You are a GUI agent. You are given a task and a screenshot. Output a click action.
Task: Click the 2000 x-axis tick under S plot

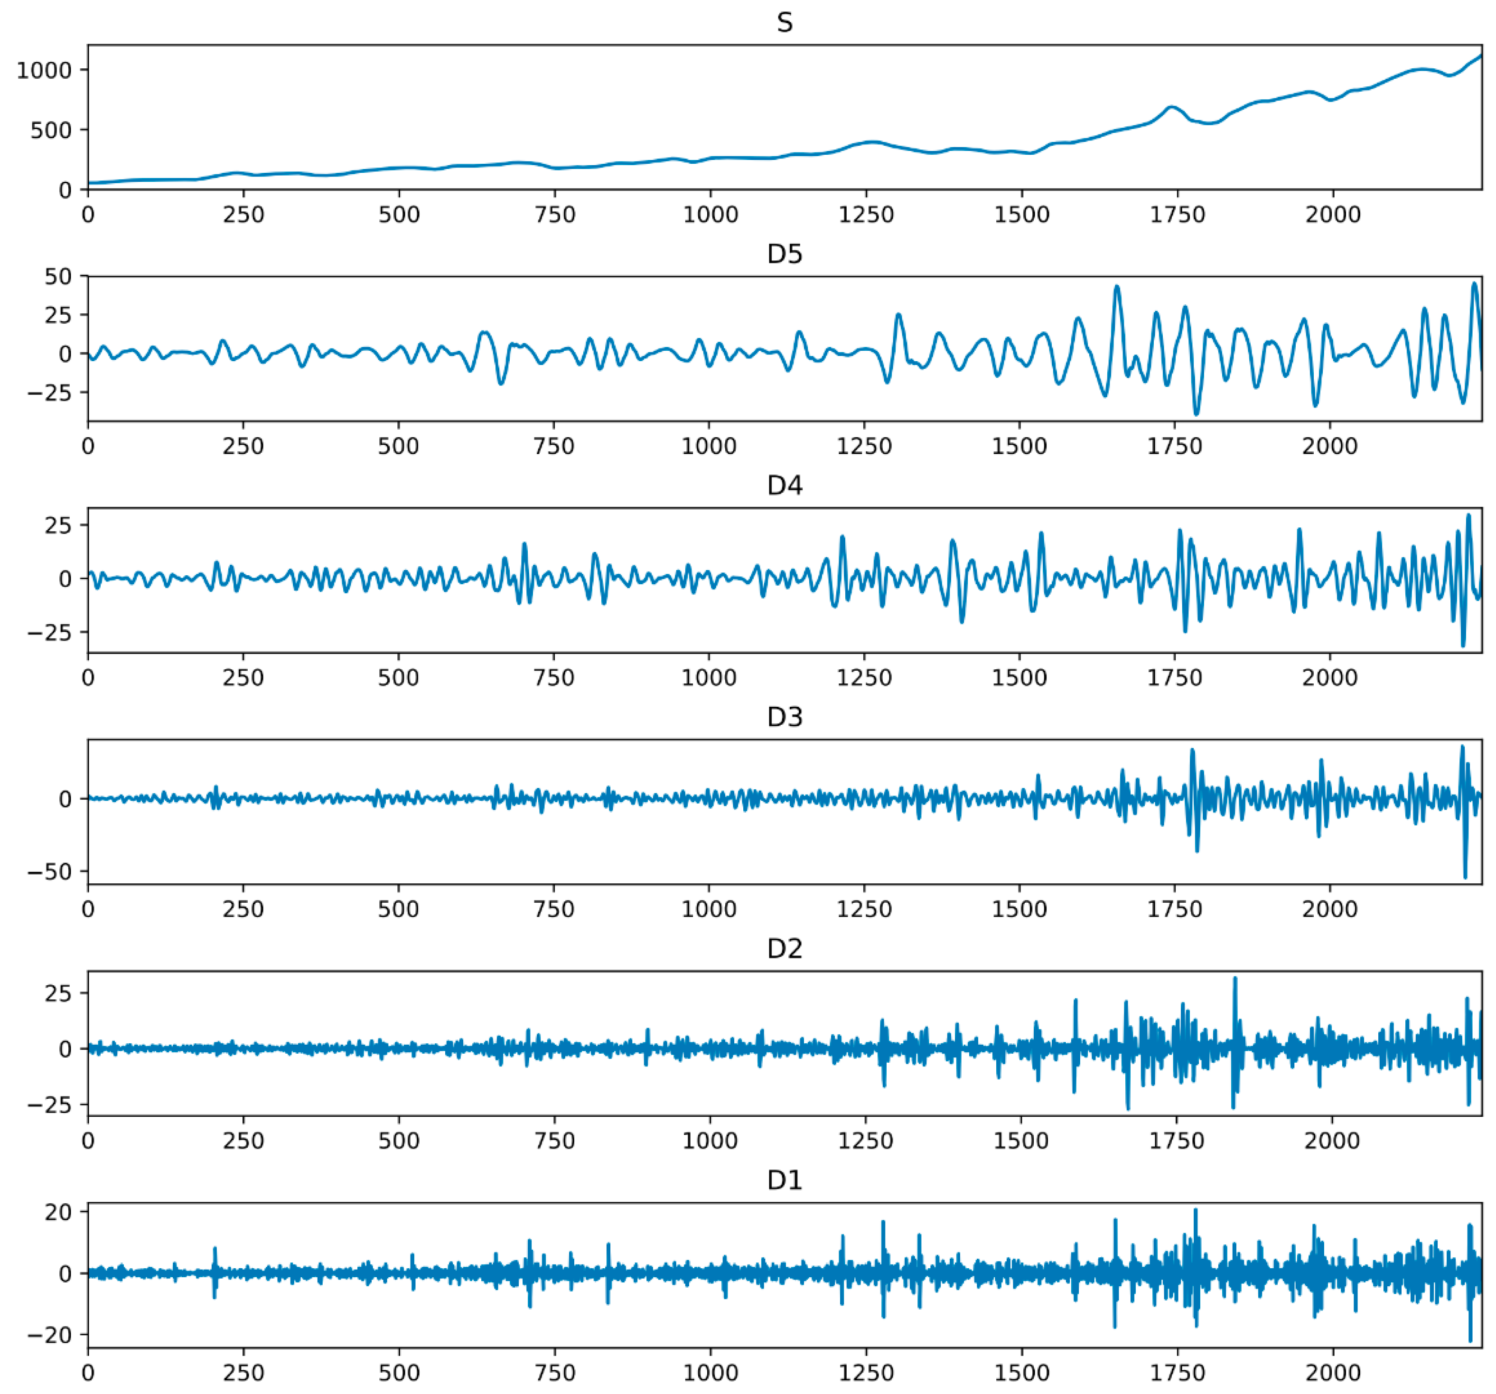[x=1333, y=215]
